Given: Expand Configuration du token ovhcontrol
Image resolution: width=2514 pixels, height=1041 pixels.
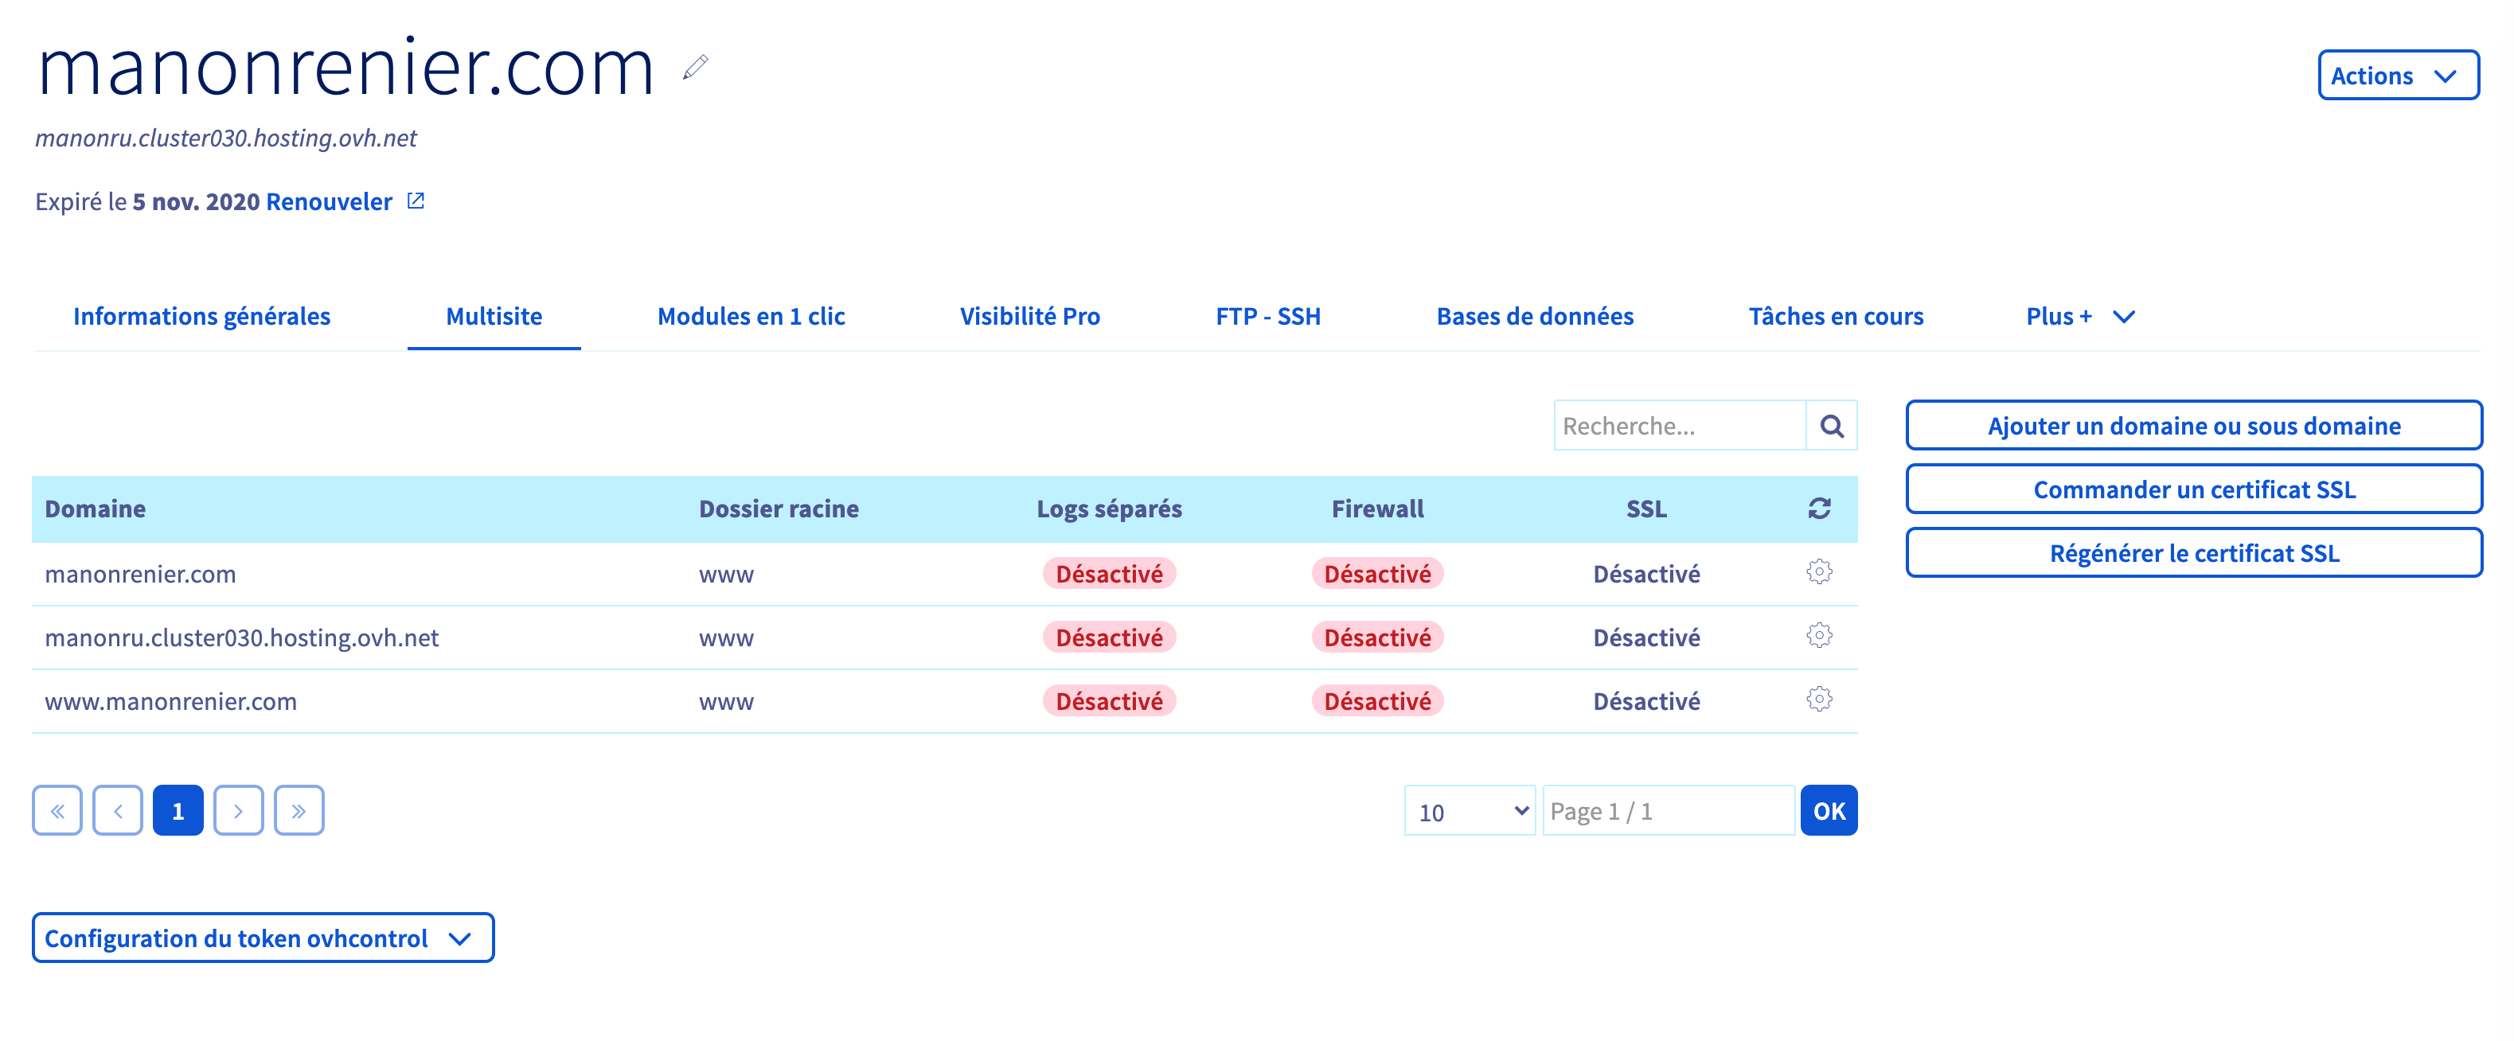Looking at the screenshot, I should pyautogui.click(x=263, y=938).
